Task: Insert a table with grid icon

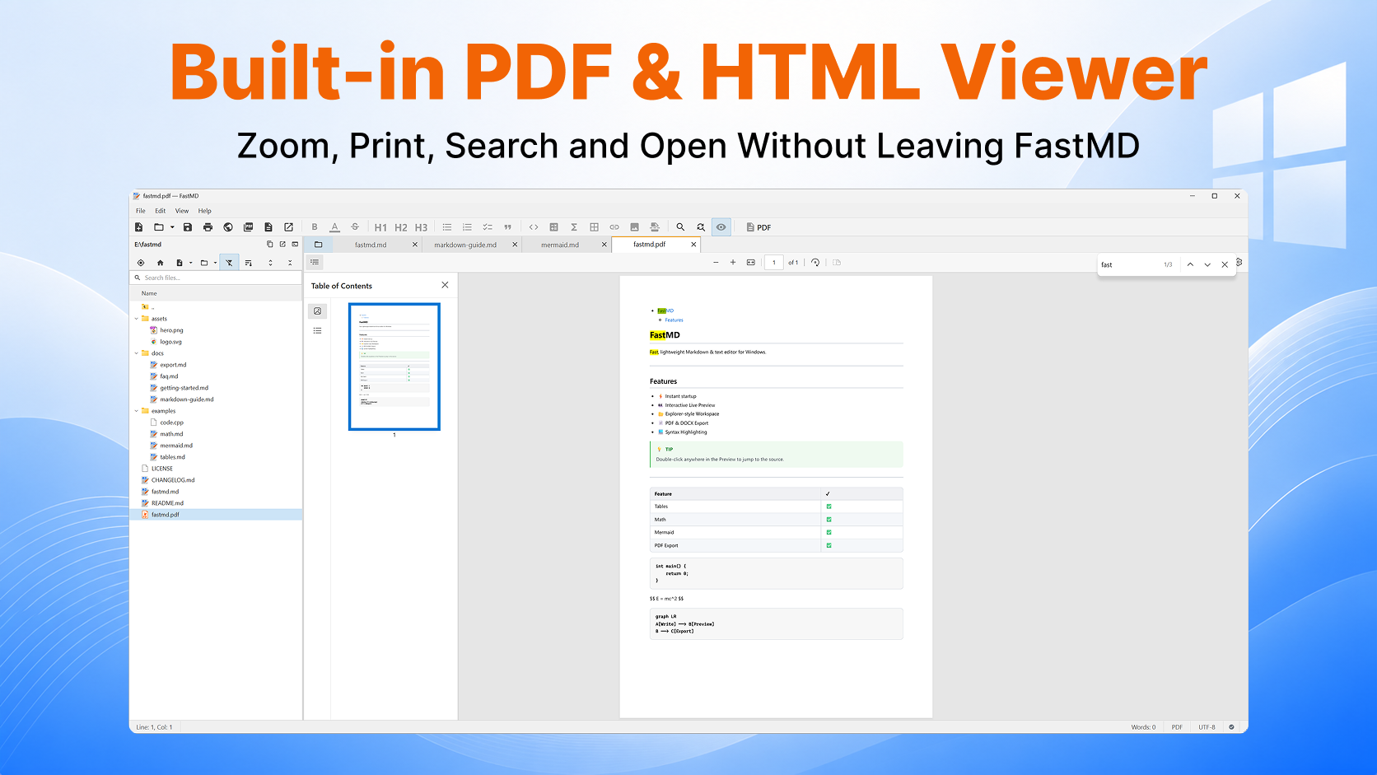Action: (594, 227)
